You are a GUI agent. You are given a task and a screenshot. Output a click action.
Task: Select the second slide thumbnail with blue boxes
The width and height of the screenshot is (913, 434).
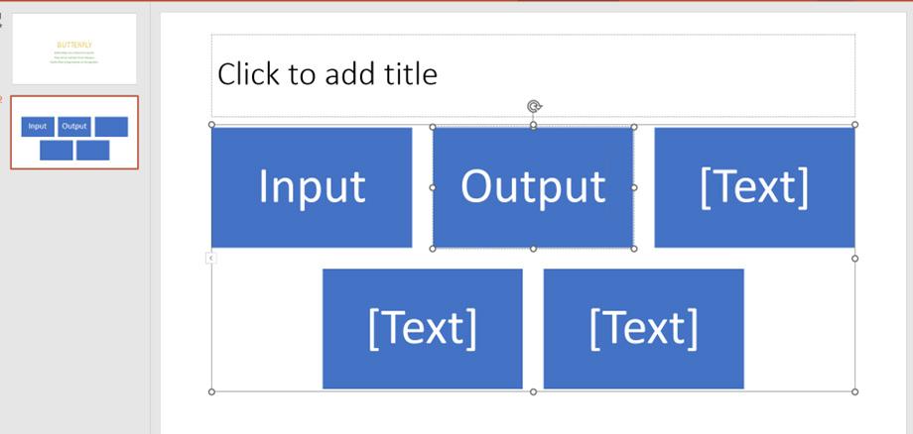(74, 133)
